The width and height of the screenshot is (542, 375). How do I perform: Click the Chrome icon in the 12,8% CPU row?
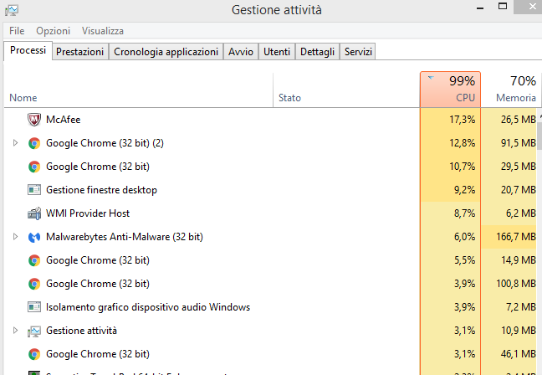tap(34, 143)
